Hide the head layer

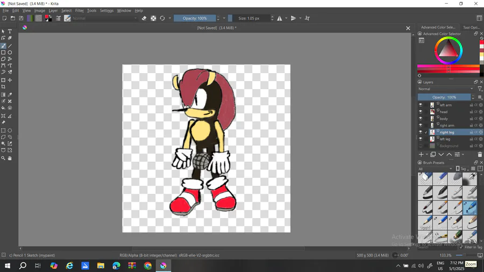click(421, 112)
